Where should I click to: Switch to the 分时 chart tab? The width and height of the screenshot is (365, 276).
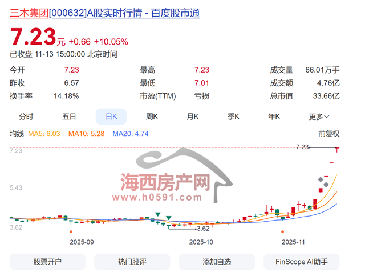tap(26, 117)
